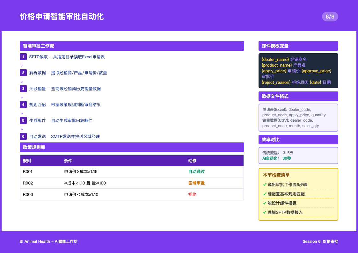Click the 自动通过 action text
This screenshot has height=253, width=358.
196,171
